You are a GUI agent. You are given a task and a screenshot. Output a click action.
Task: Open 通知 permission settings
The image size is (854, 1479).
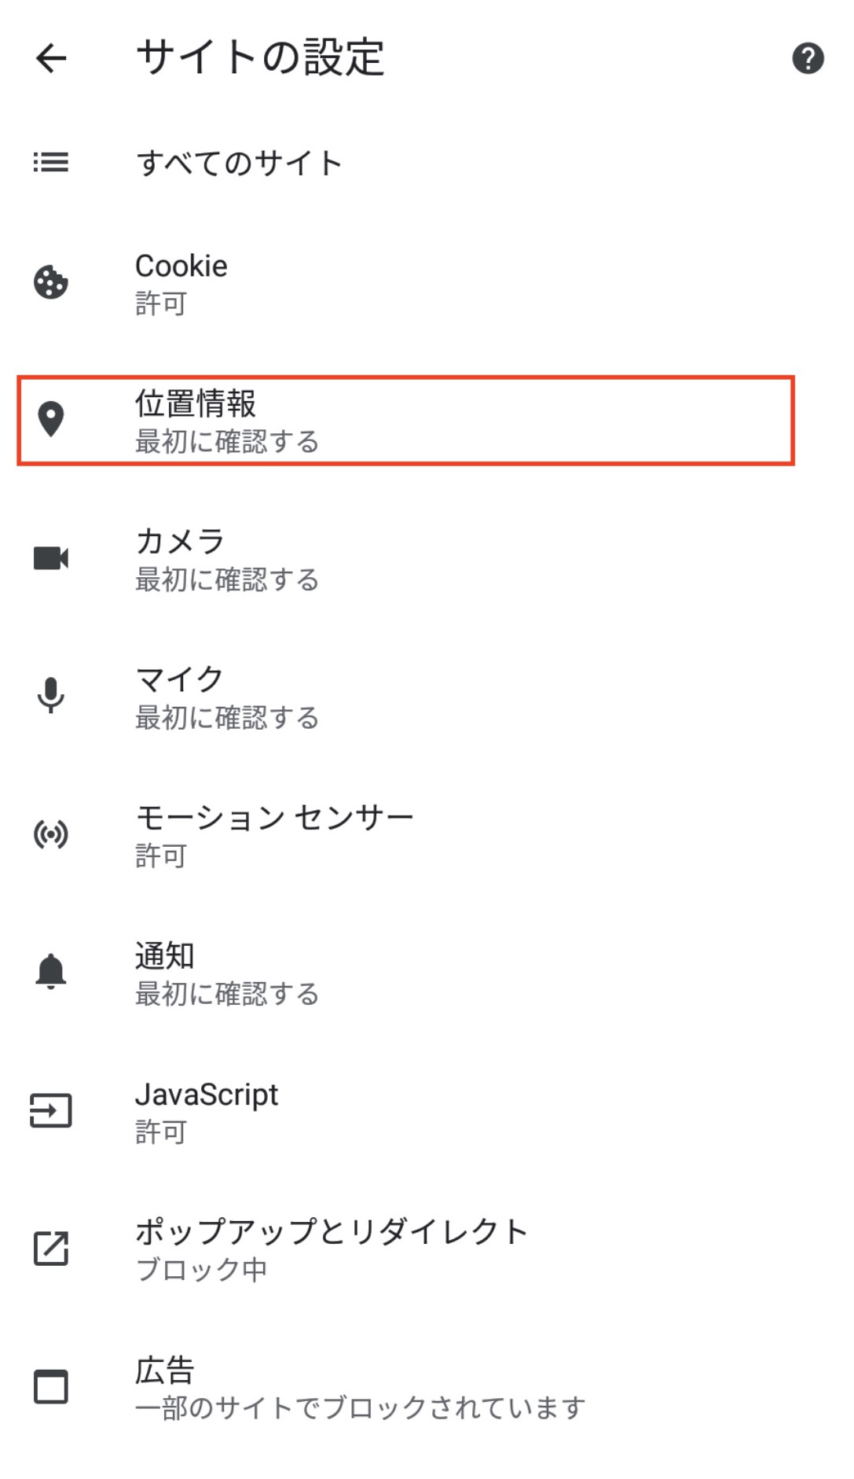pyautogui.click(x=227, y=973)
